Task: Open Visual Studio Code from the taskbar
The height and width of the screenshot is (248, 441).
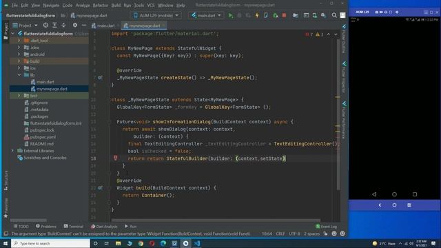Action: click(x=197, y=243)
